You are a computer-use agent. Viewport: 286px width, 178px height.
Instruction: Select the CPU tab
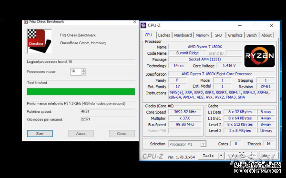coord(148,35)
